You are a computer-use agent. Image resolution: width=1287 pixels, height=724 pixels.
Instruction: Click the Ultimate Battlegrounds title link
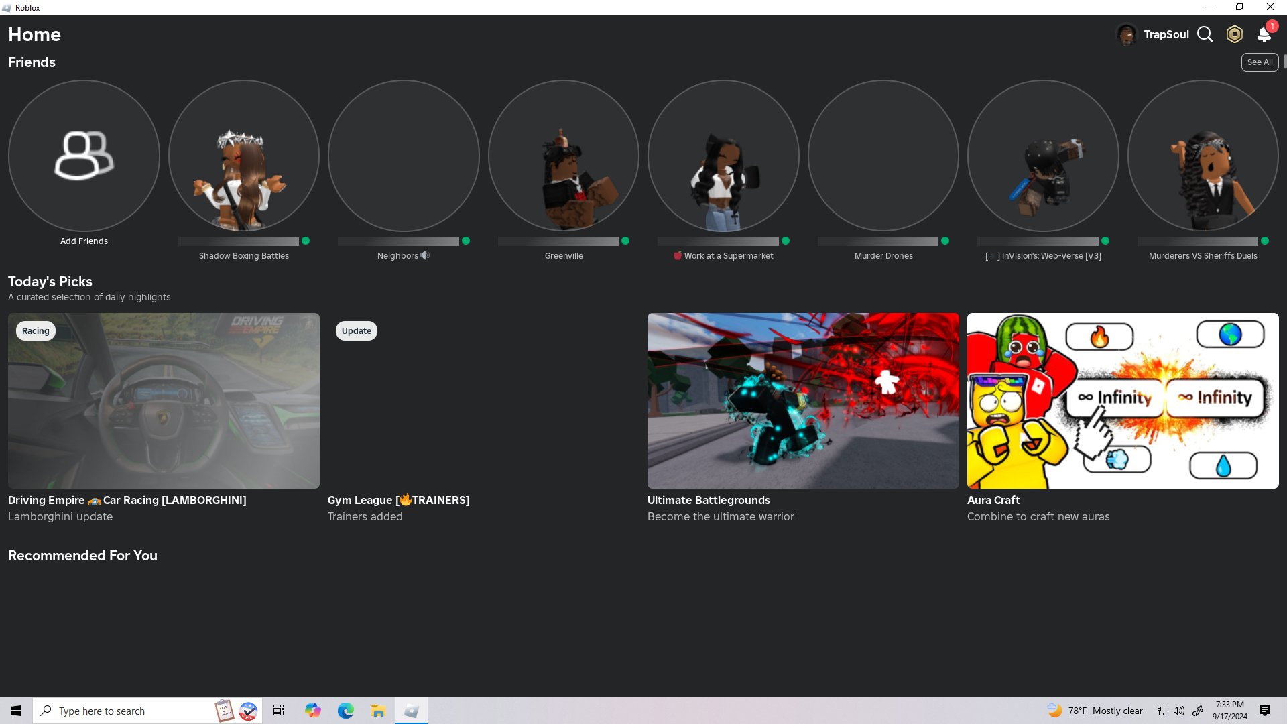709,500
